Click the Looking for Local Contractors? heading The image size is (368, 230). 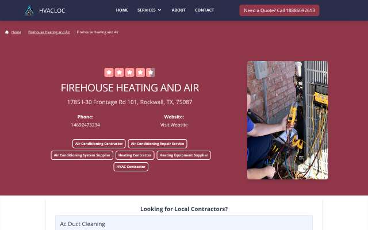(184, 209)
